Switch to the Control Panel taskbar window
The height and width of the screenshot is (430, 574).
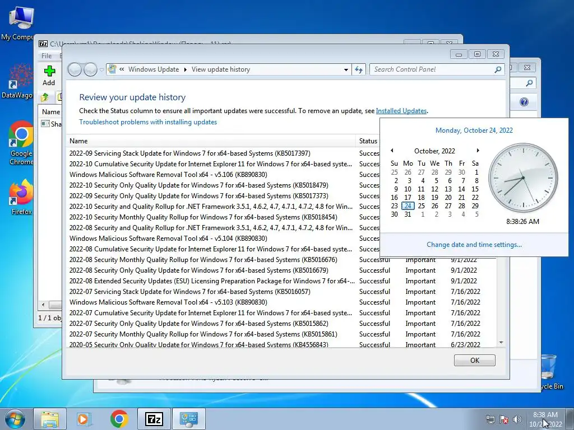[188, 419]
